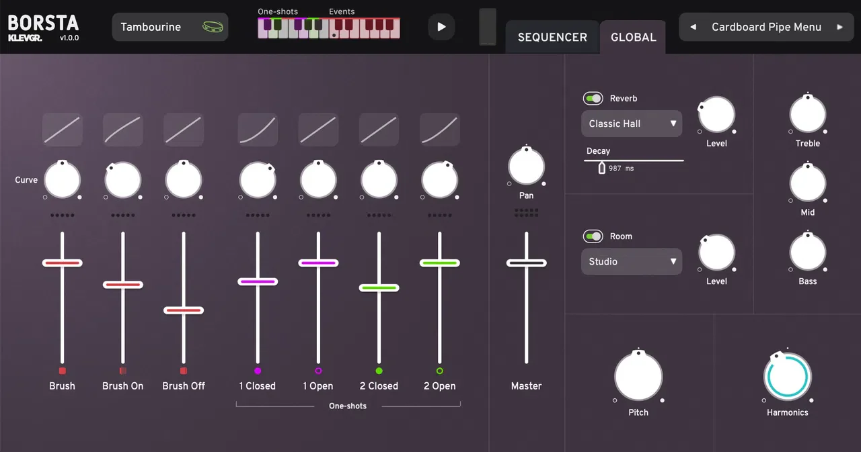Click the Brush On curve knob
Screen dimensions: 861x452
pyautogui.click(x=123, y=179)
